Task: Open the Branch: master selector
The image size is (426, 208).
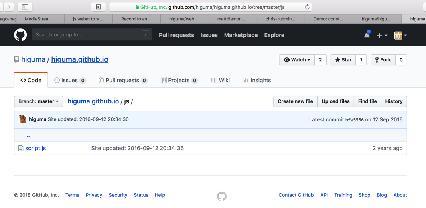Action: [39, 101]
